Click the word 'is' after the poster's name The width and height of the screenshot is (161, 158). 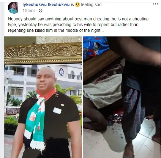click(x=72, y=5)
